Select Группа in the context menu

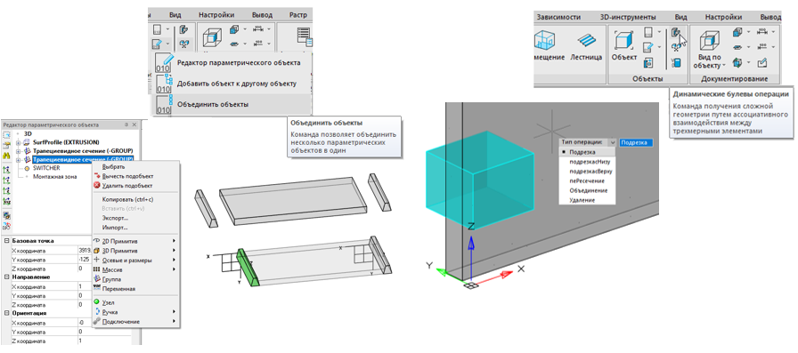pyautogui.click(x=135, y=279)
